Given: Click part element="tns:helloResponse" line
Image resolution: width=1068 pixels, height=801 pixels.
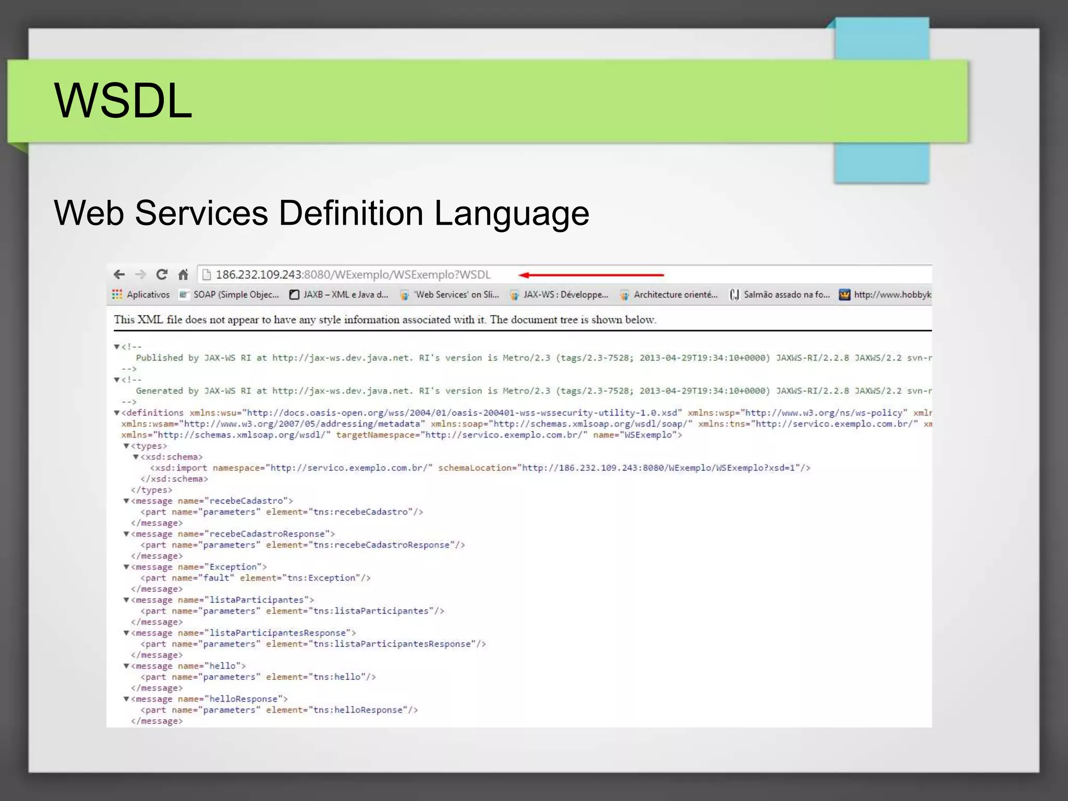Looking at the screenshot, I should click(x=279, y=710).
